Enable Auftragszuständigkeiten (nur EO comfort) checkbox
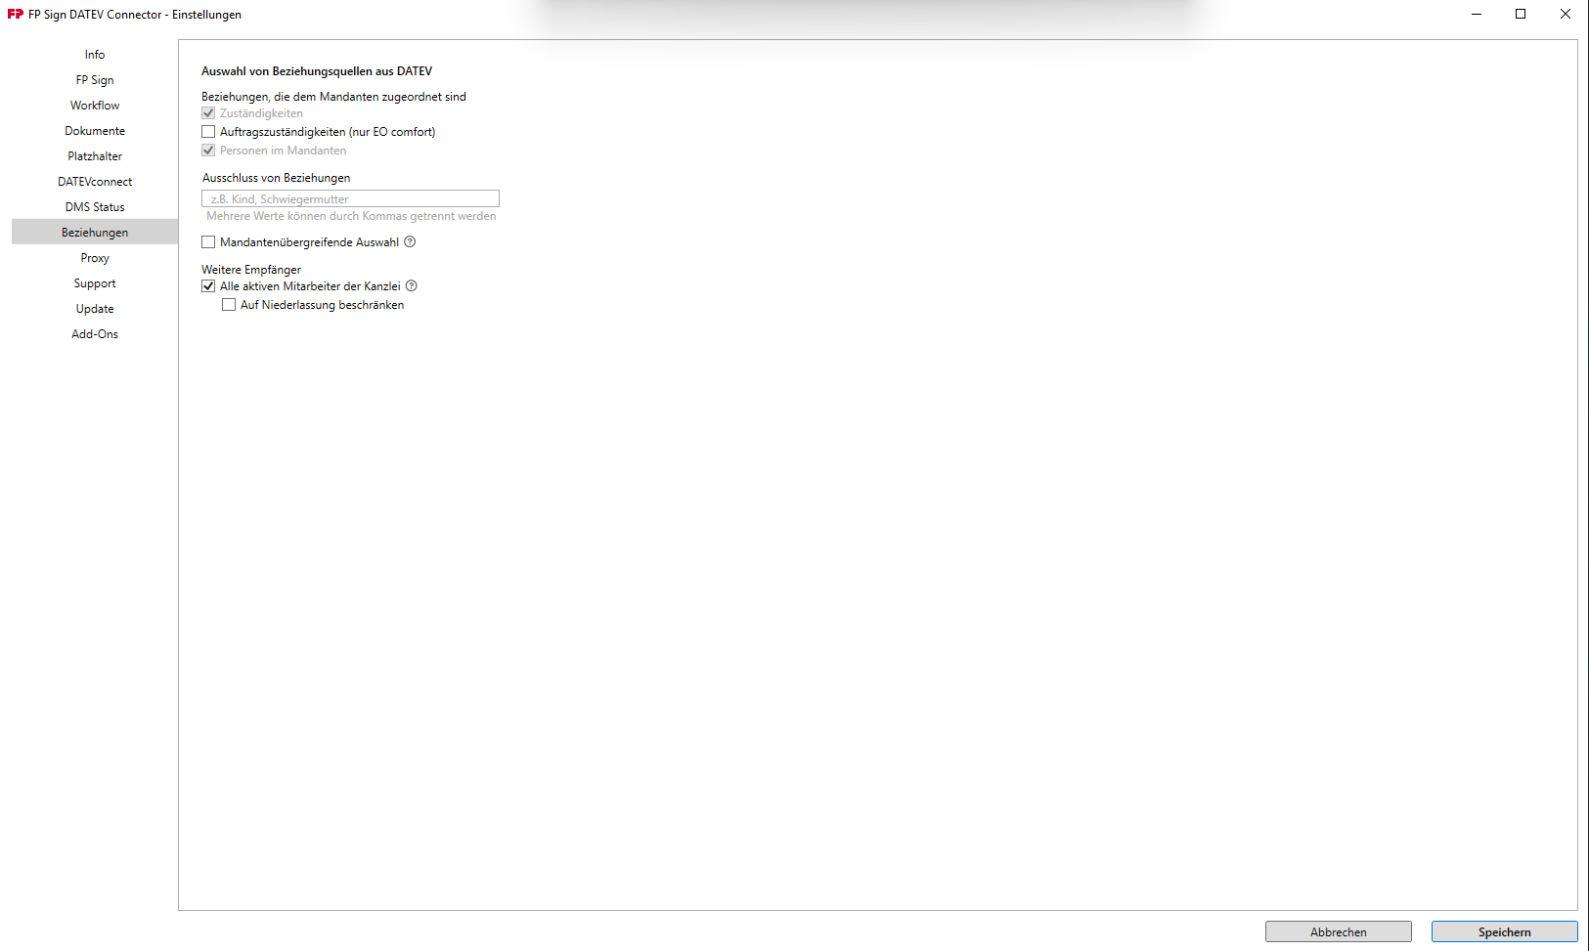 [208, 131]
